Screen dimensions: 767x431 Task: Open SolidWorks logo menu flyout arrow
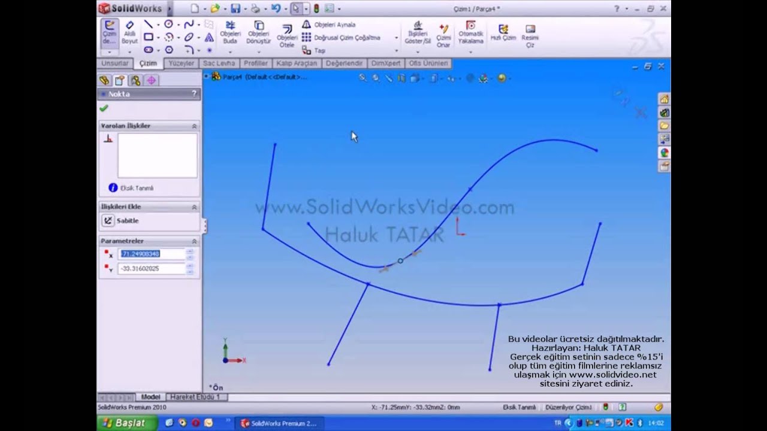pos(170,8)
